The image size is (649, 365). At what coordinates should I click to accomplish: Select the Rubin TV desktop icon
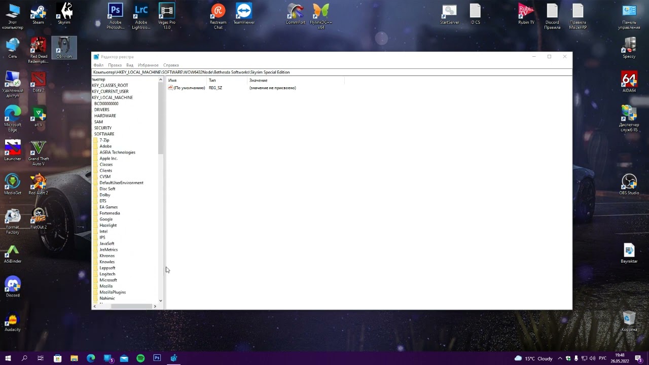(526, 15)
